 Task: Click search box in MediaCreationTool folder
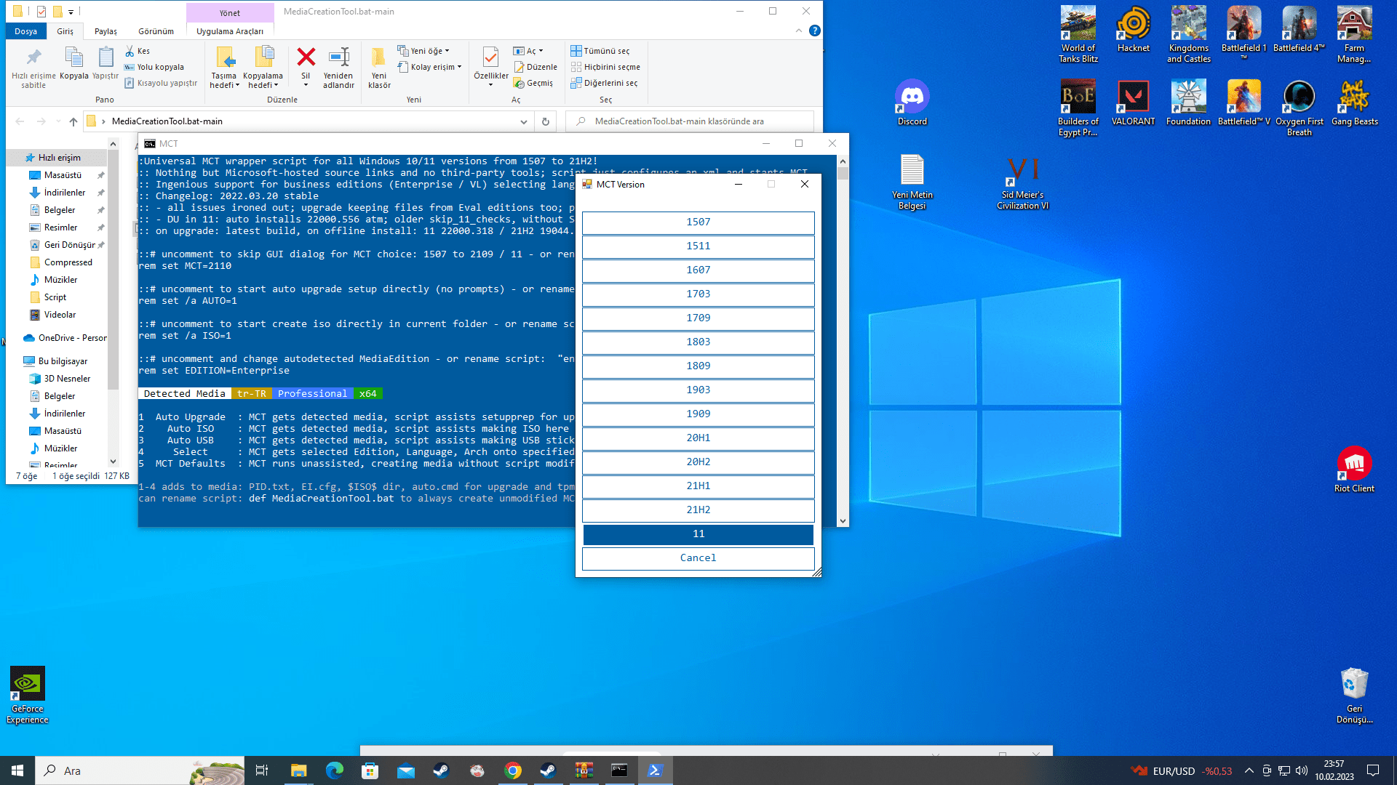pos(690,121)
